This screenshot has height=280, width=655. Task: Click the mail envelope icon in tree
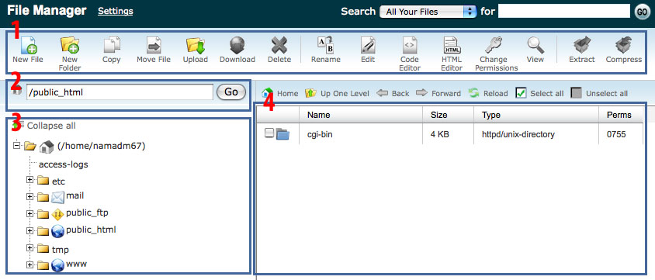tap(57, 197)
